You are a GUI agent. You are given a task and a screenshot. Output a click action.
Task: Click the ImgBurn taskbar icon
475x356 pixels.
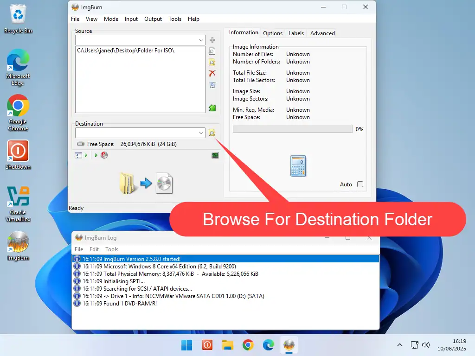(289, 345)
